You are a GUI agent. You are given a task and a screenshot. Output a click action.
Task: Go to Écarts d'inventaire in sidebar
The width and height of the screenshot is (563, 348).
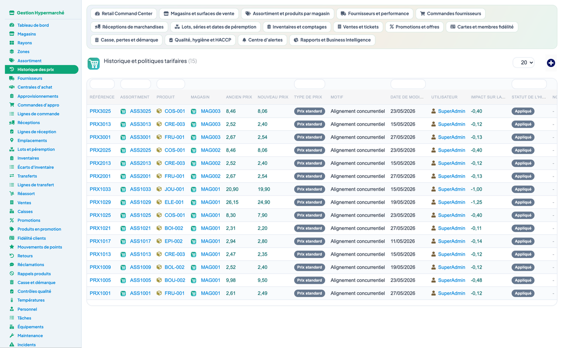[x=36, y=167]
